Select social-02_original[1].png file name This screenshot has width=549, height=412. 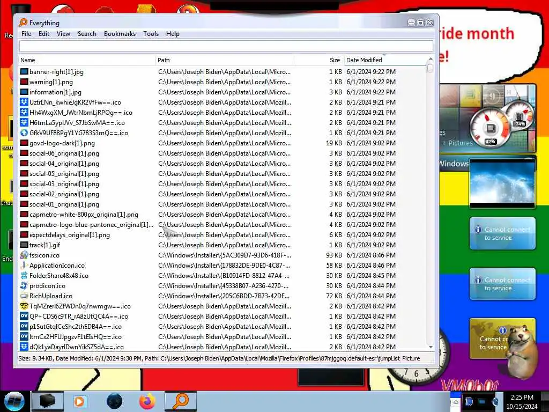click(64, 194)
